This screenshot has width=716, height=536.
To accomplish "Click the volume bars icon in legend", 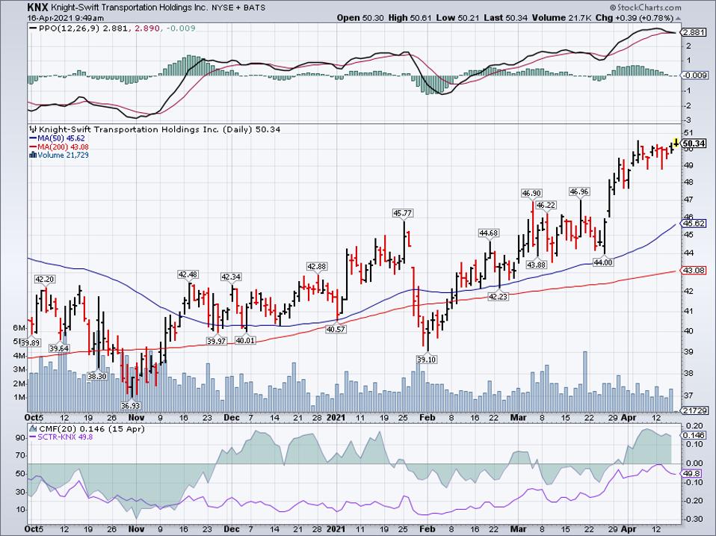I will click(31, 154).
